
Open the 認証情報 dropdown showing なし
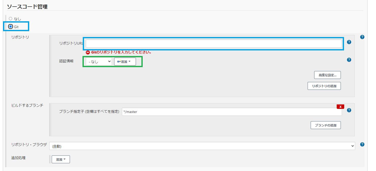click(x=99, y=62)
